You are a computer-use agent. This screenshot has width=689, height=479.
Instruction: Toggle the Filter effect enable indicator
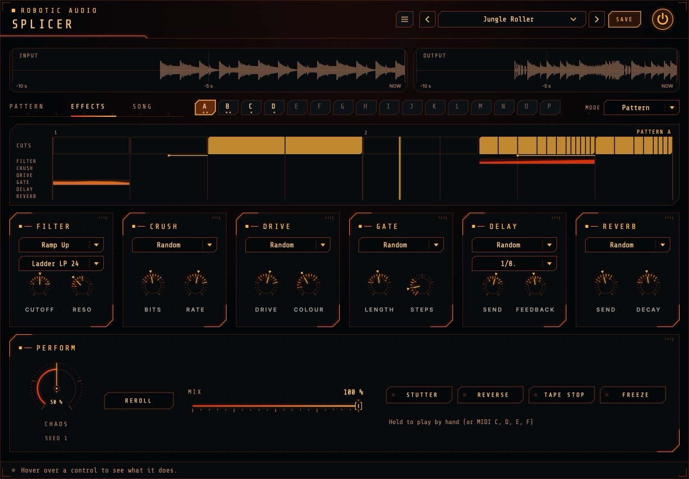point(20,226)
